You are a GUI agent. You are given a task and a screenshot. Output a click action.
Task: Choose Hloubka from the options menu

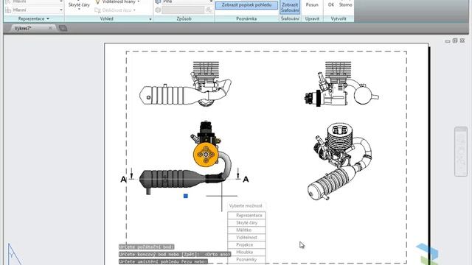point(246,252)
